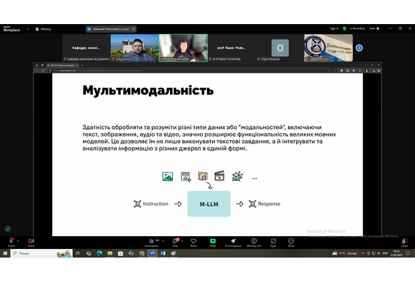The width and height of the screenshot is (415, 281).
Task: Click the image icon above M-LLM
Action: point(167,176)
